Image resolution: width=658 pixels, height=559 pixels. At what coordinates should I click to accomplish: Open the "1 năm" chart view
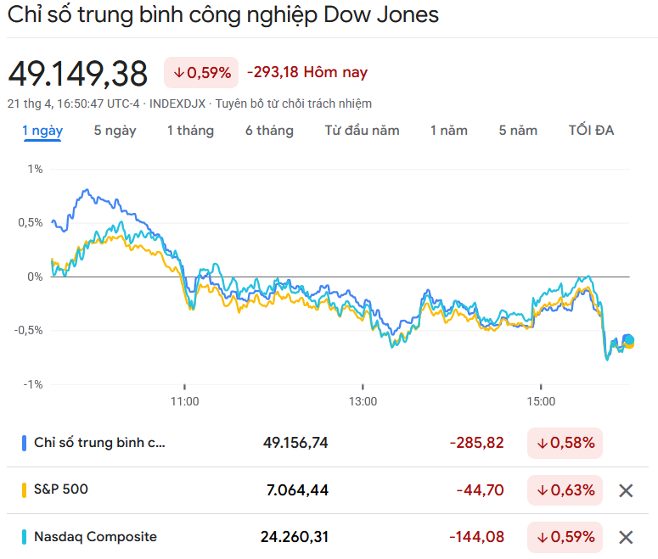coord(448,131)
